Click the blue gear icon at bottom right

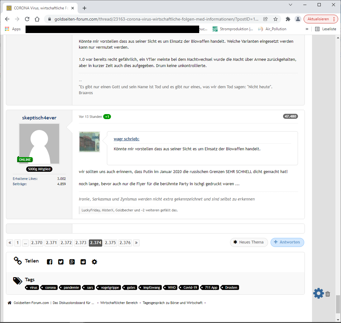(318, 293)
